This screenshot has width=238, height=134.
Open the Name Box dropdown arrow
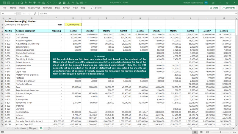click(15, 13)
